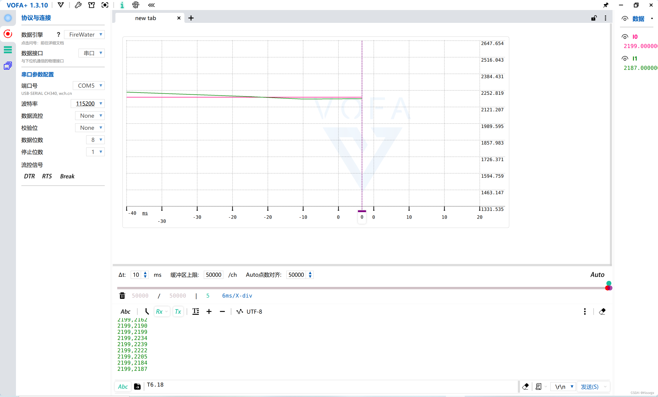Click the Auto button

tap(597, 275)
